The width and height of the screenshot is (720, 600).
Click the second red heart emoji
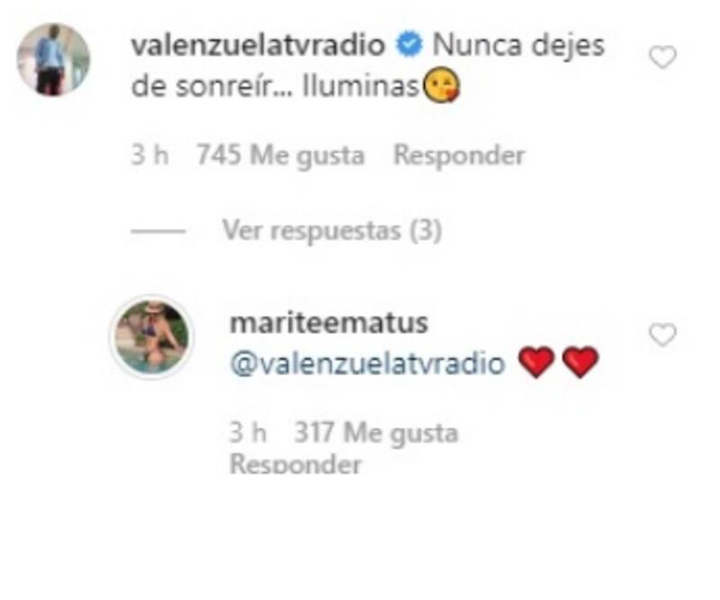[580, 363]
